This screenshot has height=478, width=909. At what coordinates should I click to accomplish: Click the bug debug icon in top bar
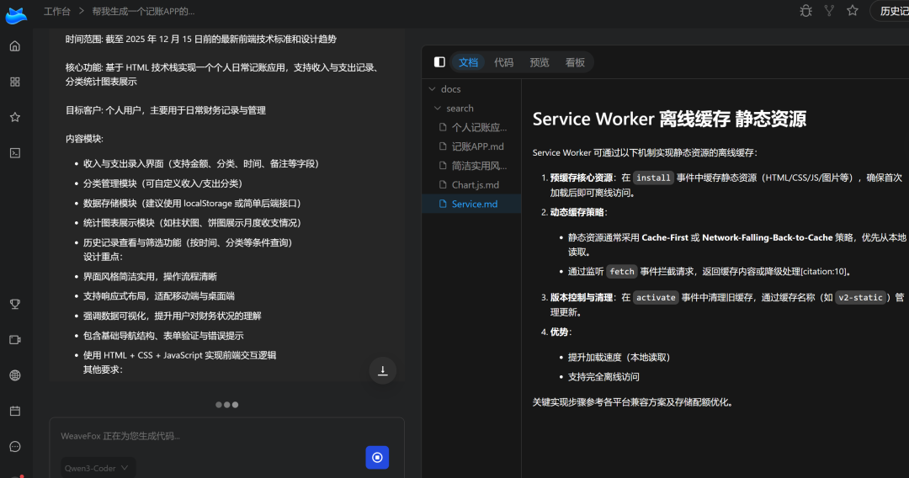click(805, 11)
